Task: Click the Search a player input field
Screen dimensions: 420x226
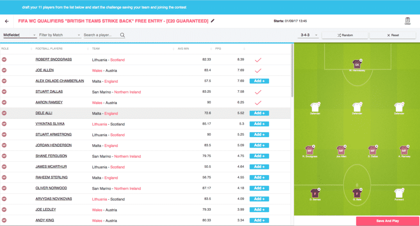Action: click(x=101, y=35)
